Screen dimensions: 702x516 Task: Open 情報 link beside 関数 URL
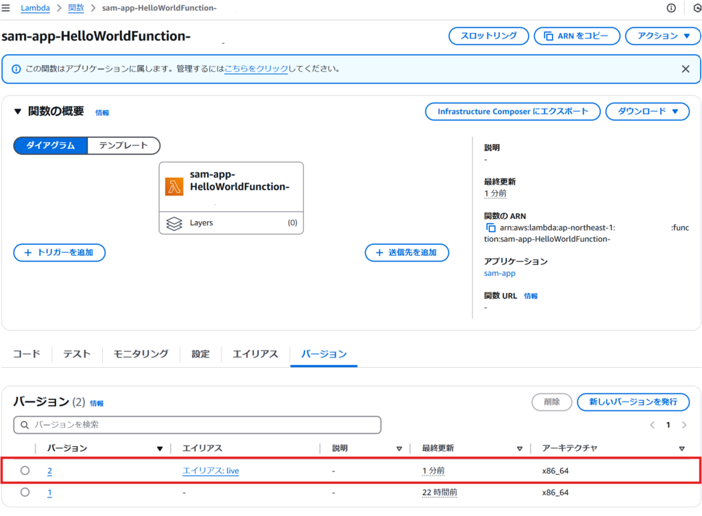tap(531, 296)
